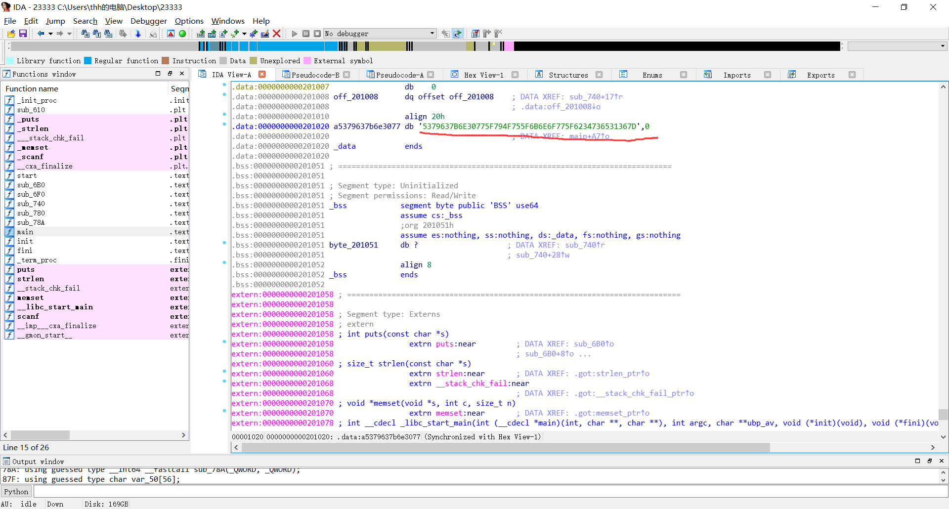949x509 pixels.
Task: Click the Imports tab icon
Action: pos(708,74)
